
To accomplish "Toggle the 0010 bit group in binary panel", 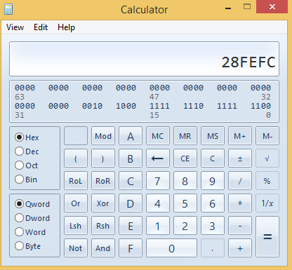I will point(92,106).
